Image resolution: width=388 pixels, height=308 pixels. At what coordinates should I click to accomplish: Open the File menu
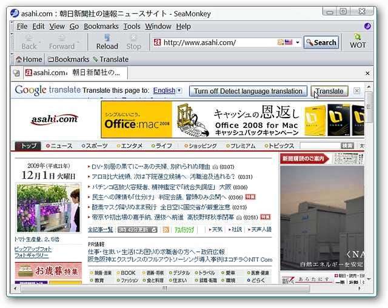pyautogui.click(x=22, y=26)
